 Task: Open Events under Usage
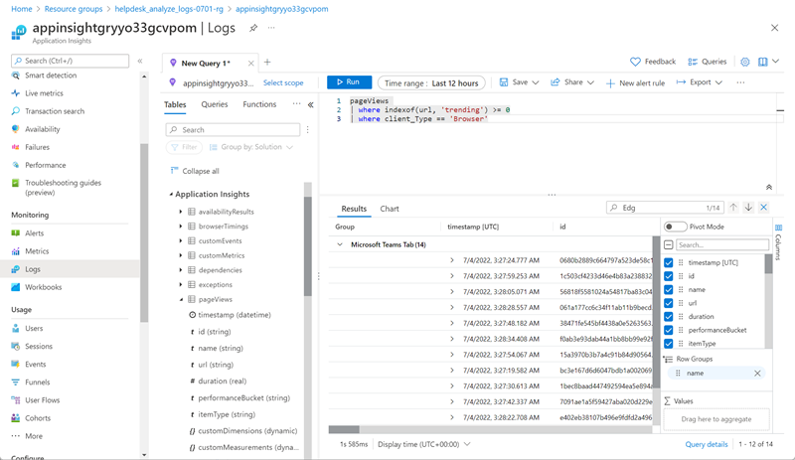(36, 365)
